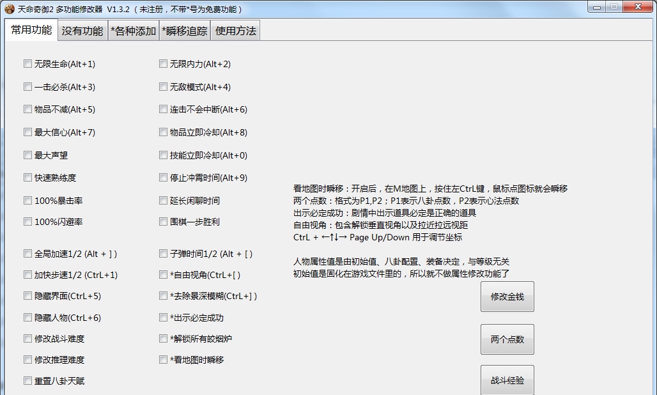
Task: Switch to the *各种添加 tab
Action: (x=133, y=30)
